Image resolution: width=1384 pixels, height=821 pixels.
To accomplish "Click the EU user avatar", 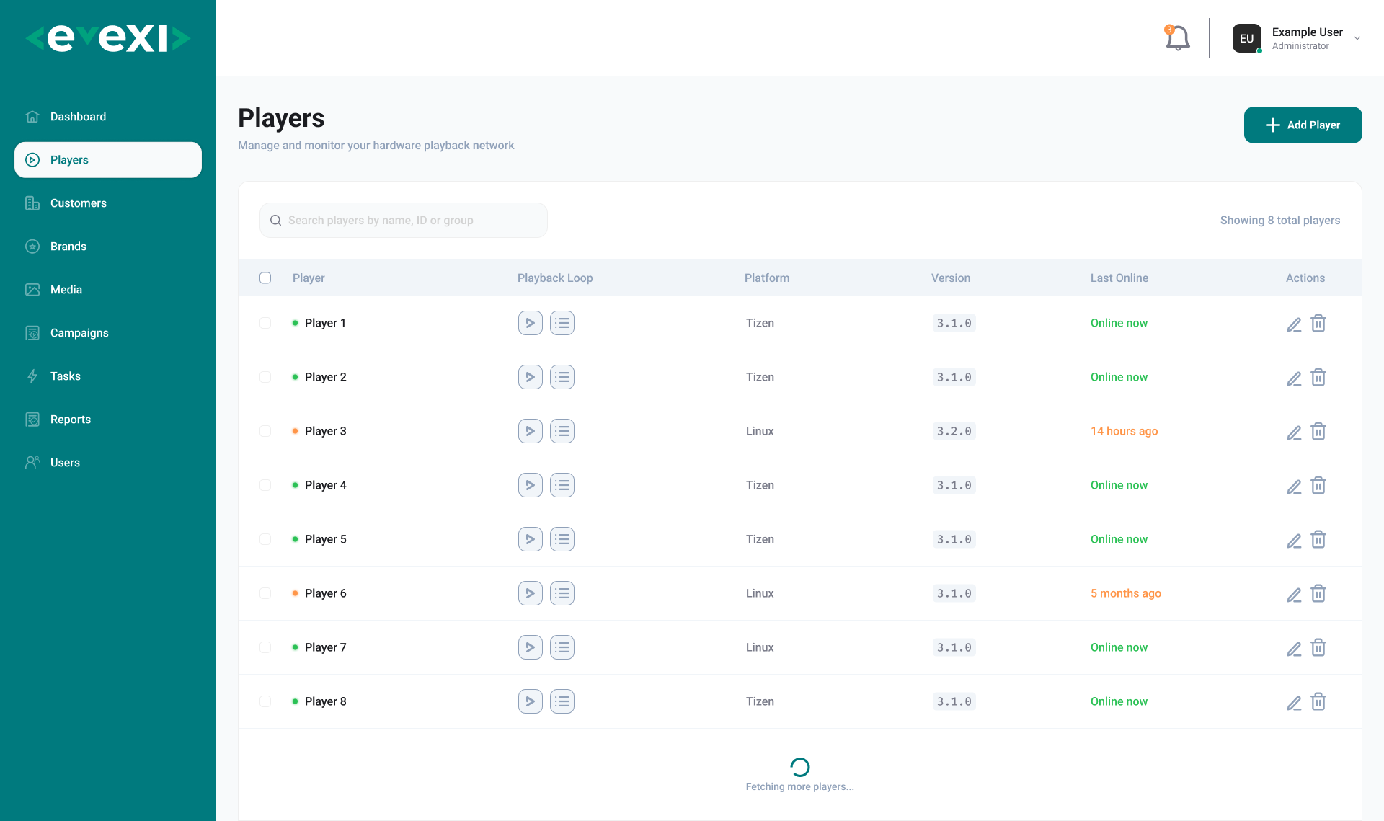I will pos(1247,38).
